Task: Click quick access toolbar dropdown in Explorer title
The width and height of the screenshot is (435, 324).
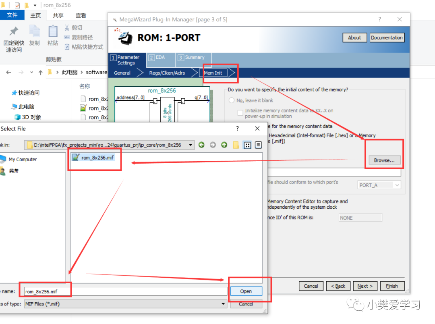Action: (x=35, y=5)
